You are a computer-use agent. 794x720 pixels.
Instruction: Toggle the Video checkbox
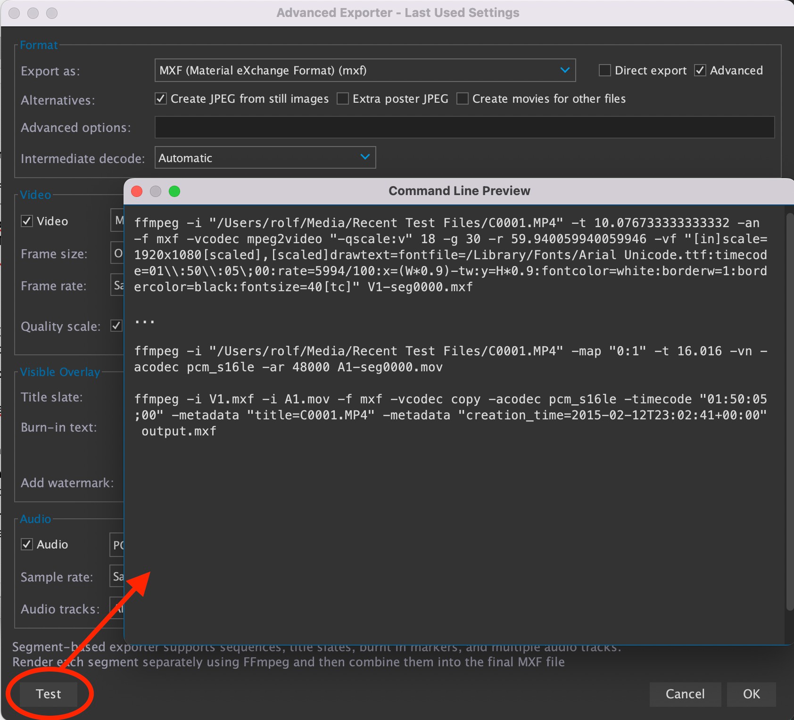(27, 221)
